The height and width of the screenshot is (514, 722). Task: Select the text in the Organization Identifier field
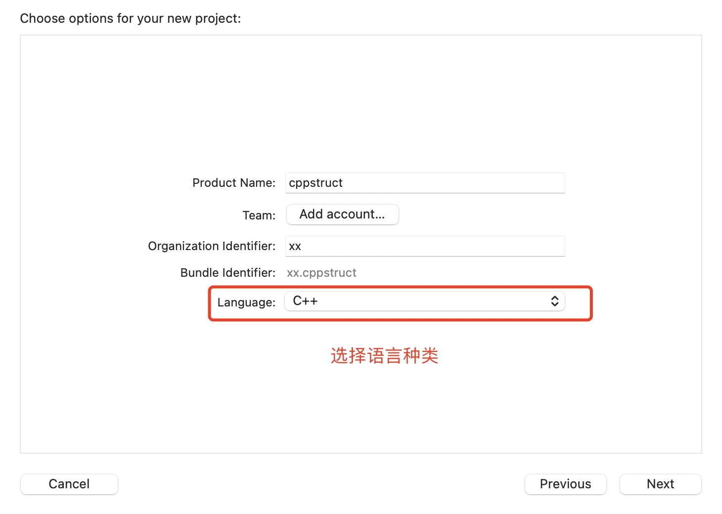(x=424, y=246)
